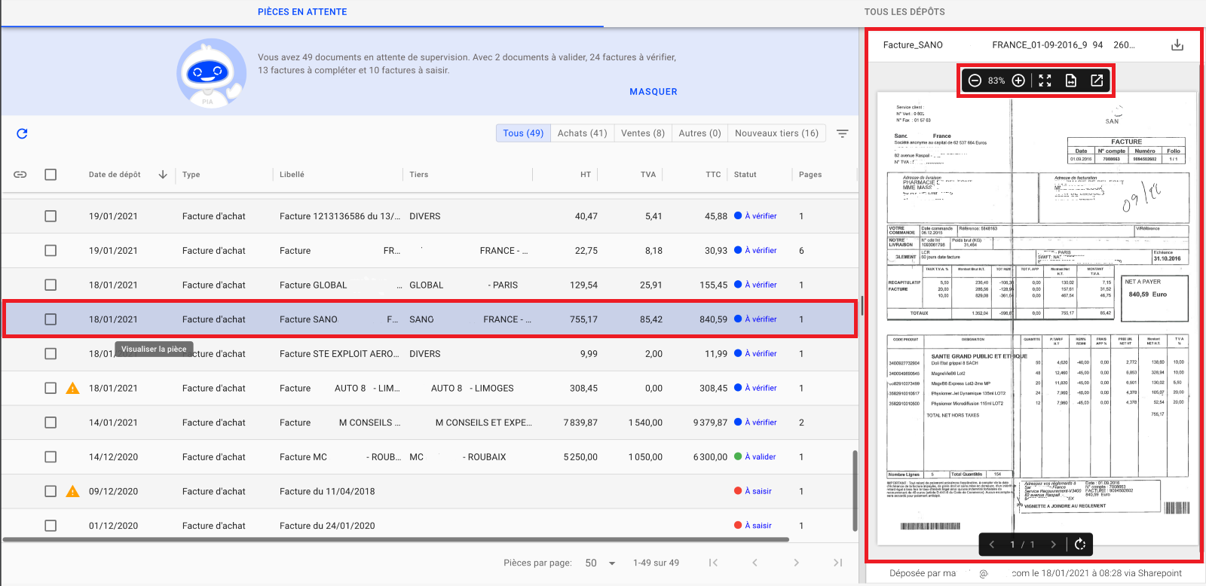Click the Tiers column header
The image size is (1206, 586).
418,175
